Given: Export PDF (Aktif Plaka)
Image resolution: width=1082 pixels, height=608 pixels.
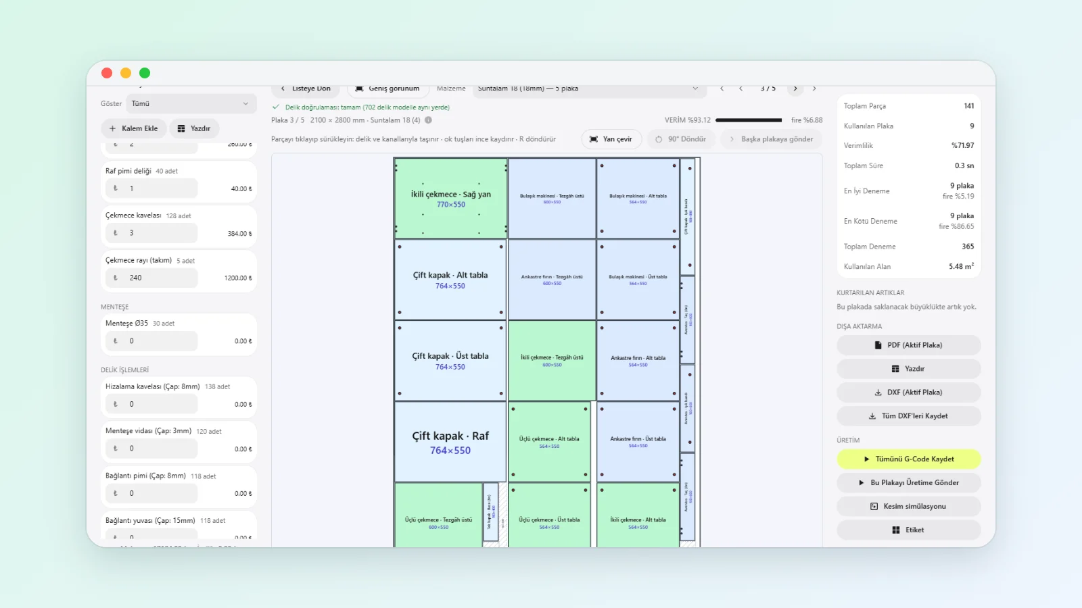Looking at the screenshot, I should click(x=908, y=345).
